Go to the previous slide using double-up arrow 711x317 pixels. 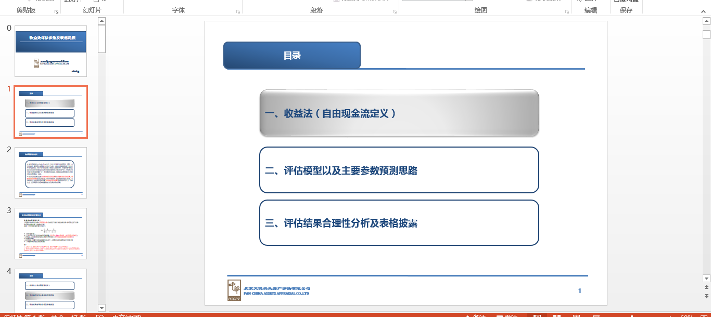[706, 287]
